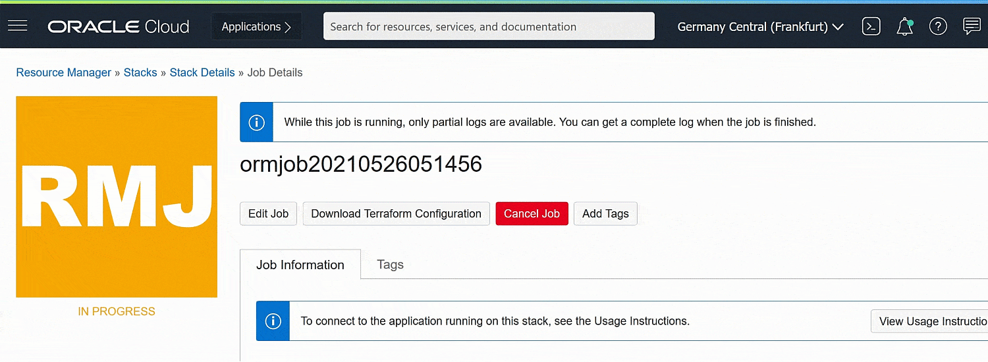This screenshot has height=362, width=988.
Task: Click the info icon beside Usage Instructions message
Action: (x=273, y=321)
